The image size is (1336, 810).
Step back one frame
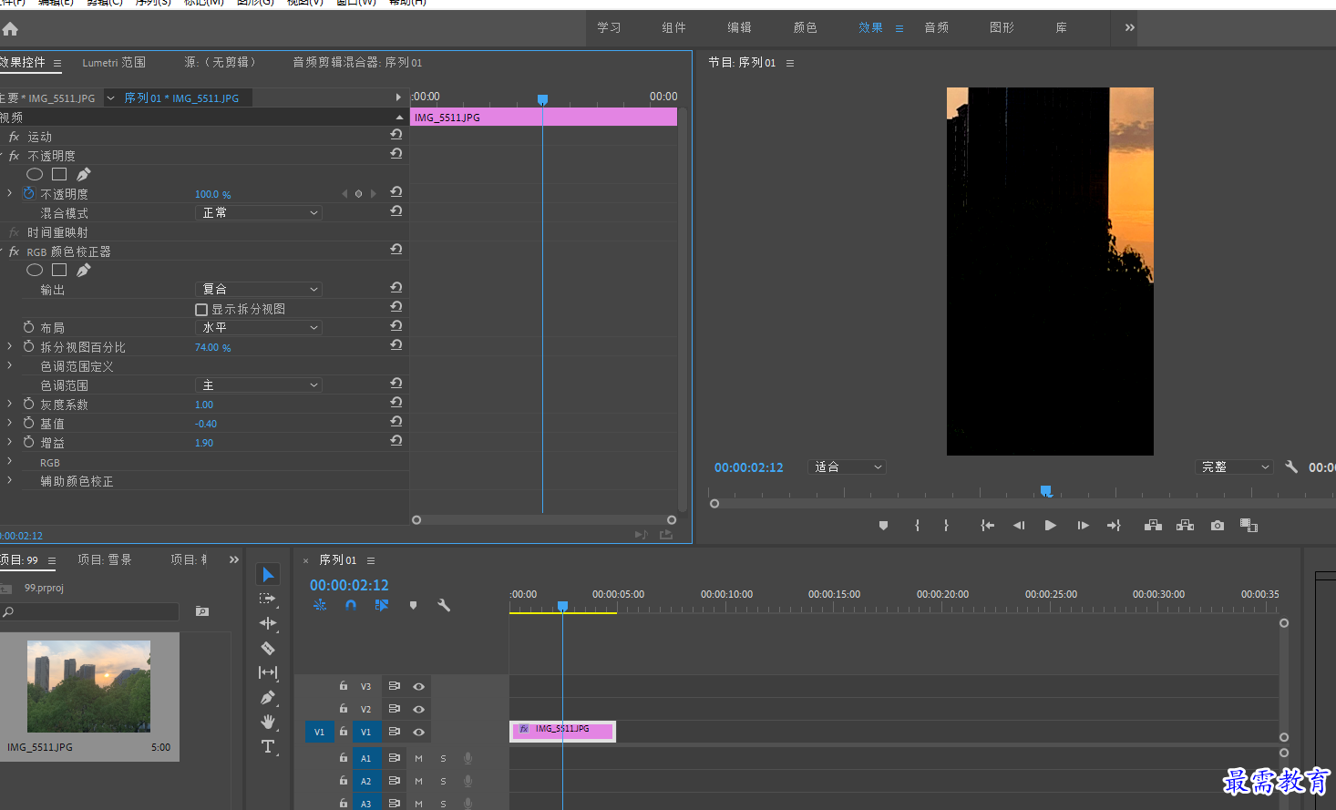(x=1019, y=526)
